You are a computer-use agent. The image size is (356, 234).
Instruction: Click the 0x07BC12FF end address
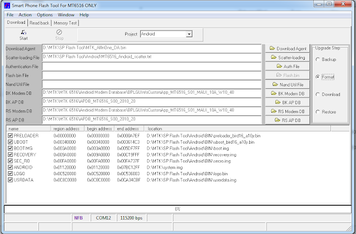pos(128,167)
